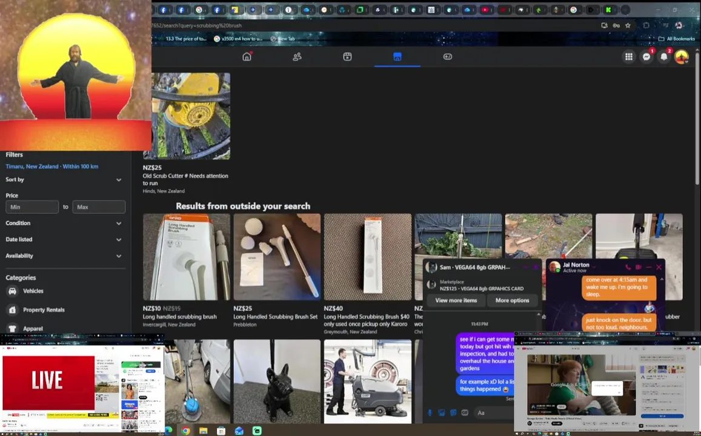
Task: Click the LIVE video in the YouTube overlay
Action: coord(48,382)
